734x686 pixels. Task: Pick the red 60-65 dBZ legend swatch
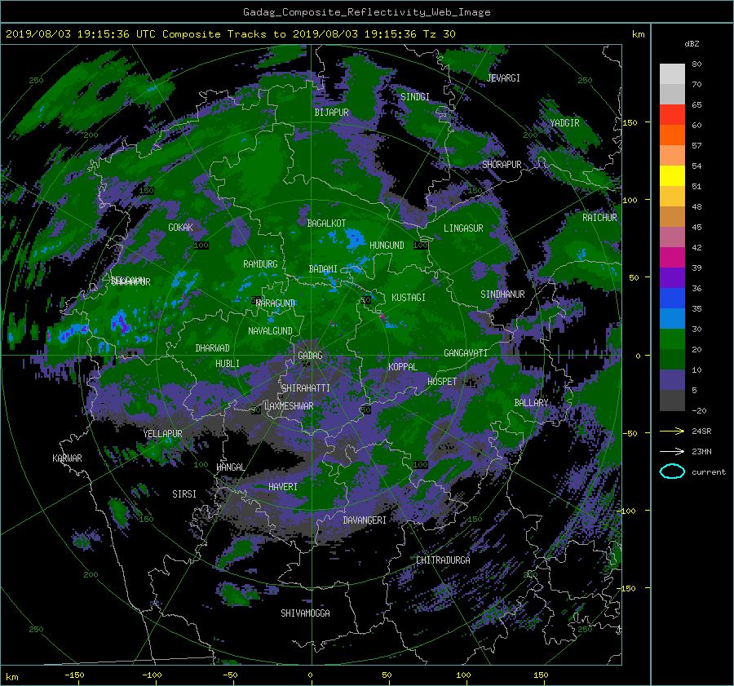[x=672, y=114]
